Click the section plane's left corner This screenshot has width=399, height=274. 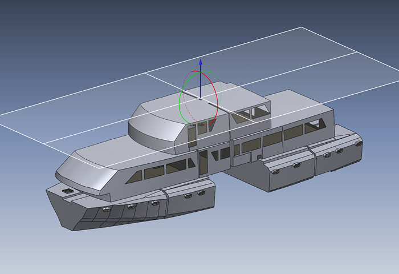coord(1,114)
